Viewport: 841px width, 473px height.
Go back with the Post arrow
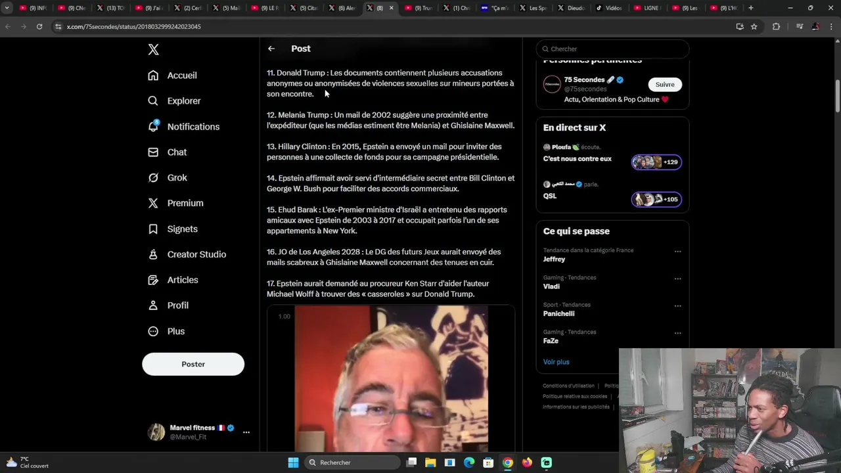coord(271,49)
